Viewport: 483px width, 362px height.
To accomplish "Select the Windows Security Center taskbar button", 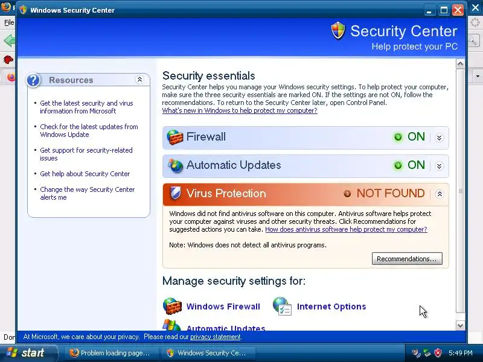I will coord(208,353).
